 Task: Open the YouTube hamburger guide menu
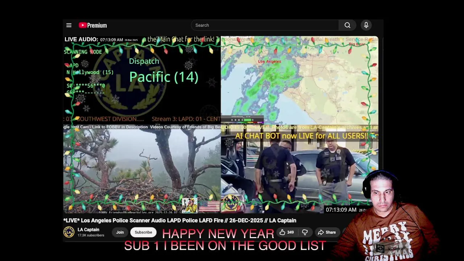click(x=69, y=25)
